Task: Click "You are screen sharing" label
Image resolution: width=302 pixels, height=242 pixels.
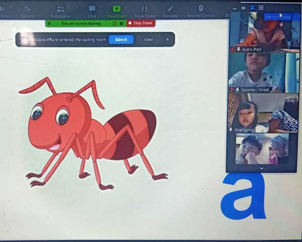Action: (x=81, y=23)
